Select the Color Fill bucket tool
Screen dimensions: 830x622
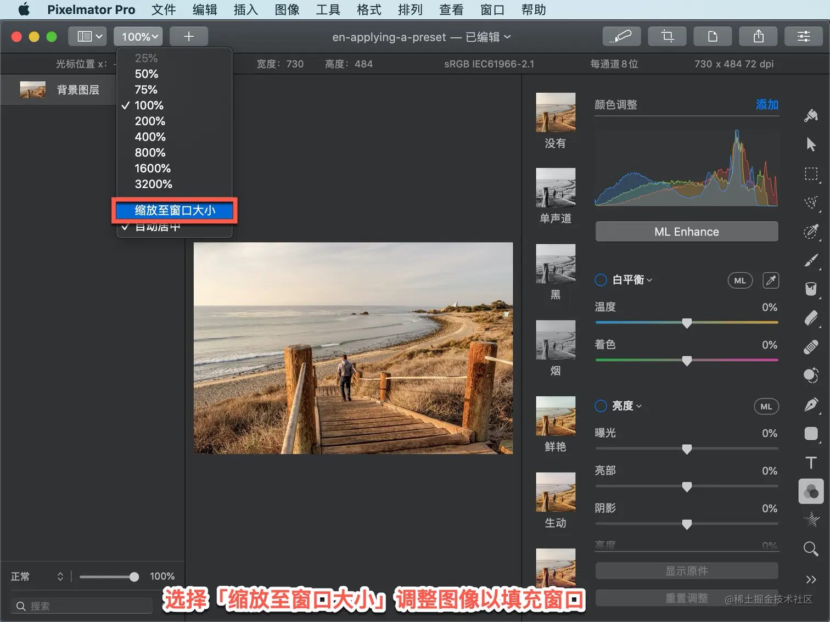coord(811,289)
